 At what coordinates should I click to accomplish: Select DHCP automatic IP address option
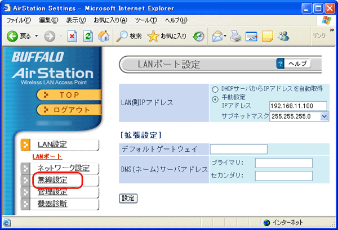point(215,89)
